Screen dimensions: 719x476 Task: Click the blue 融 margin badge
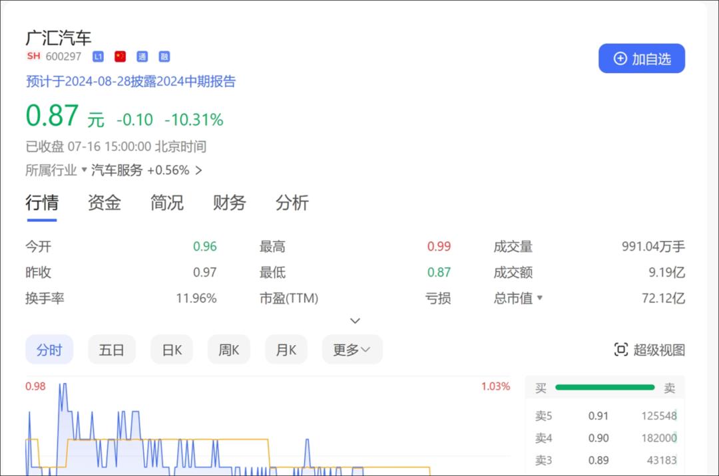pos(164,57)
